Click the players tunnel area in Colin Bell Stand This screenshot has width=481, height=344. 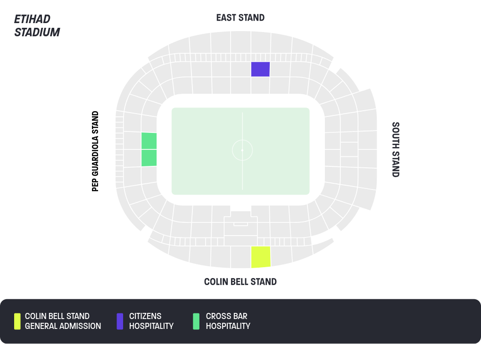click(x=241, y=223)
